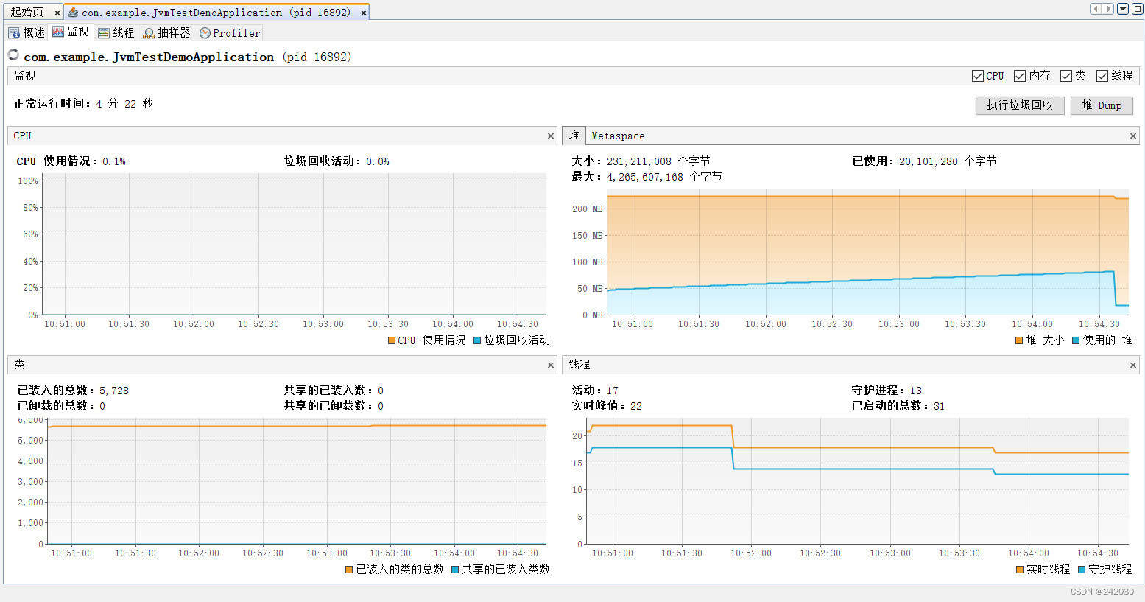The height and width of the screenshot is (602, 1145).
Task: Maximize the editor window using the restore icon
Action: click(x=1137, y=9)
